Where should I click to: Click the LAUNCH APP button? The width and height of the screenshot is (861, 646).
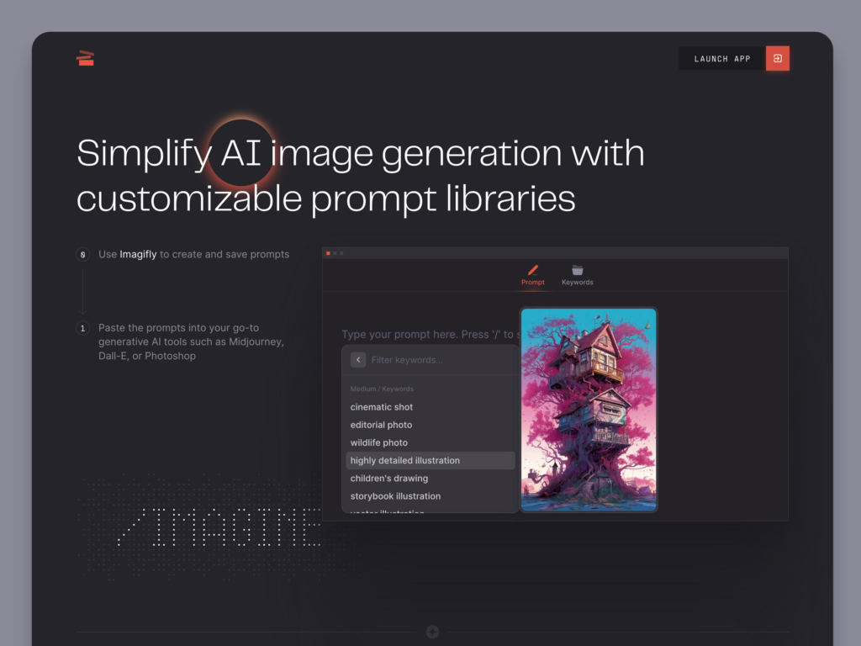coord(722,59)
